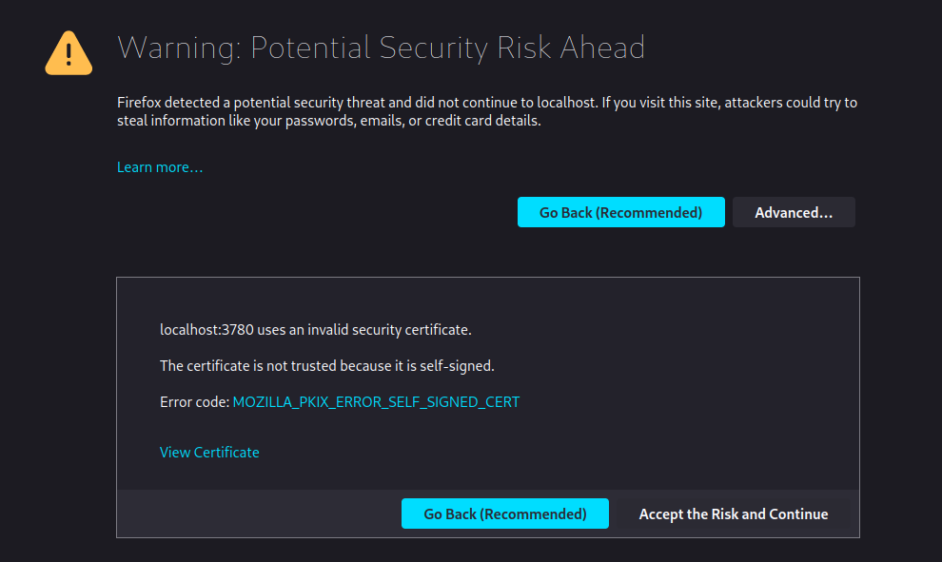Viewport: 942px width, 562px height.
Task: Open the Learn more… link
Action: tap(160, 167)
